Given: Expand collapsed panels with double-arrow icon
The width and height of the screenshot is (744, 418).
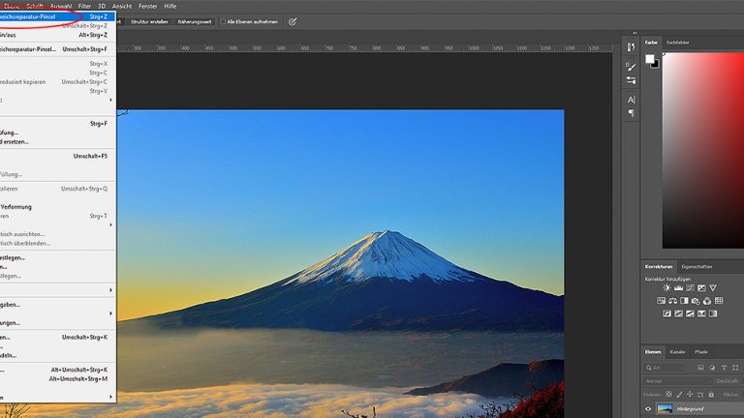Looking at the screenshot, I should coord(635,33).
